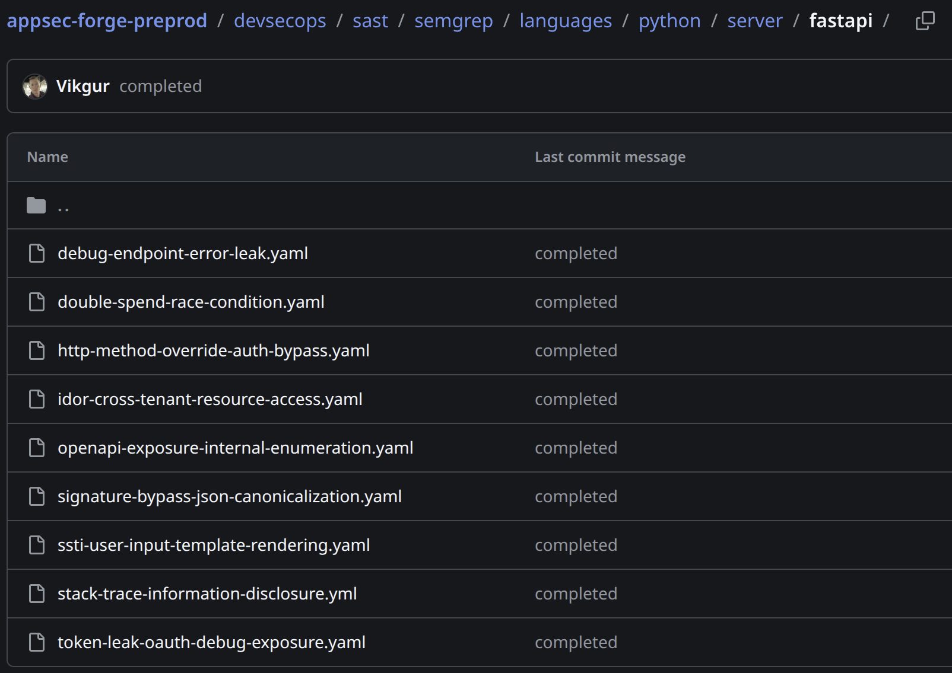Click the current 'fastapi' breadcrumb text
This screenshot has width=952, height=673.
tap(841, 21)
